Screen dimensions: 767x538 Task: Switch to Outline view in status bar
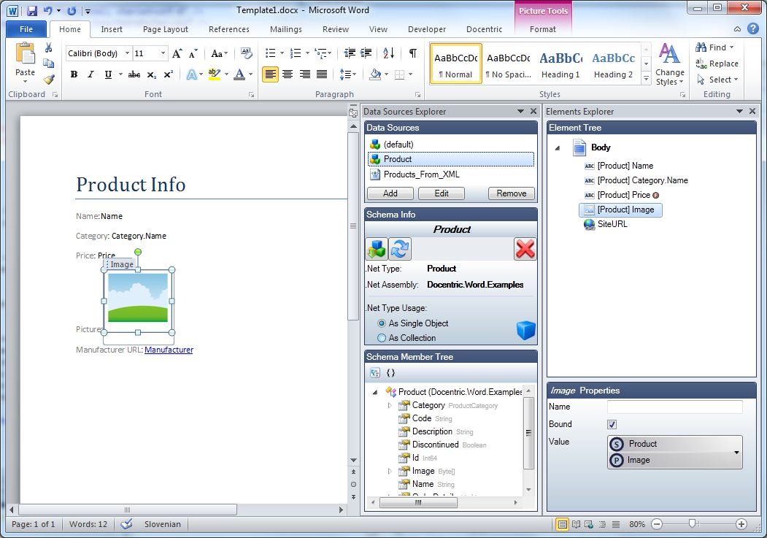point(602,524)
